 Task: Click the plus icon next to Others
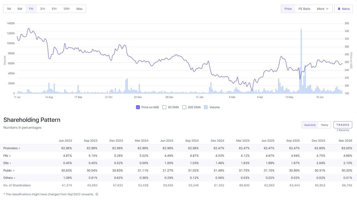[x=15, y=178]
